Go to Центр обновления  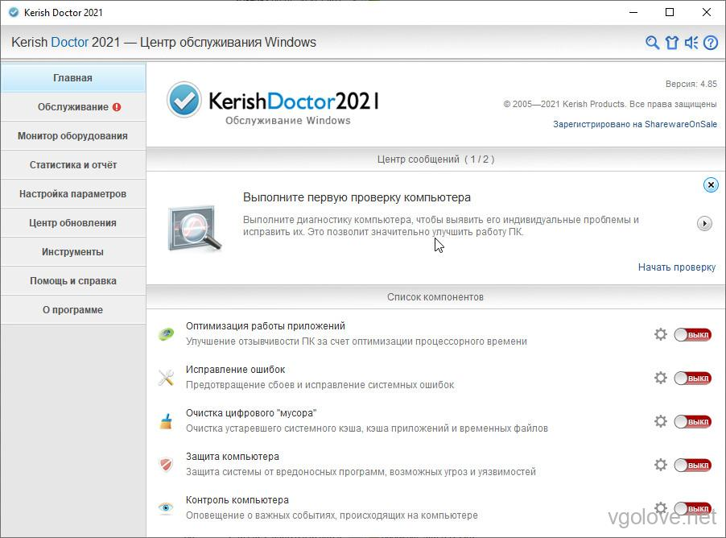pyautogui.click(x=73, y=223)
